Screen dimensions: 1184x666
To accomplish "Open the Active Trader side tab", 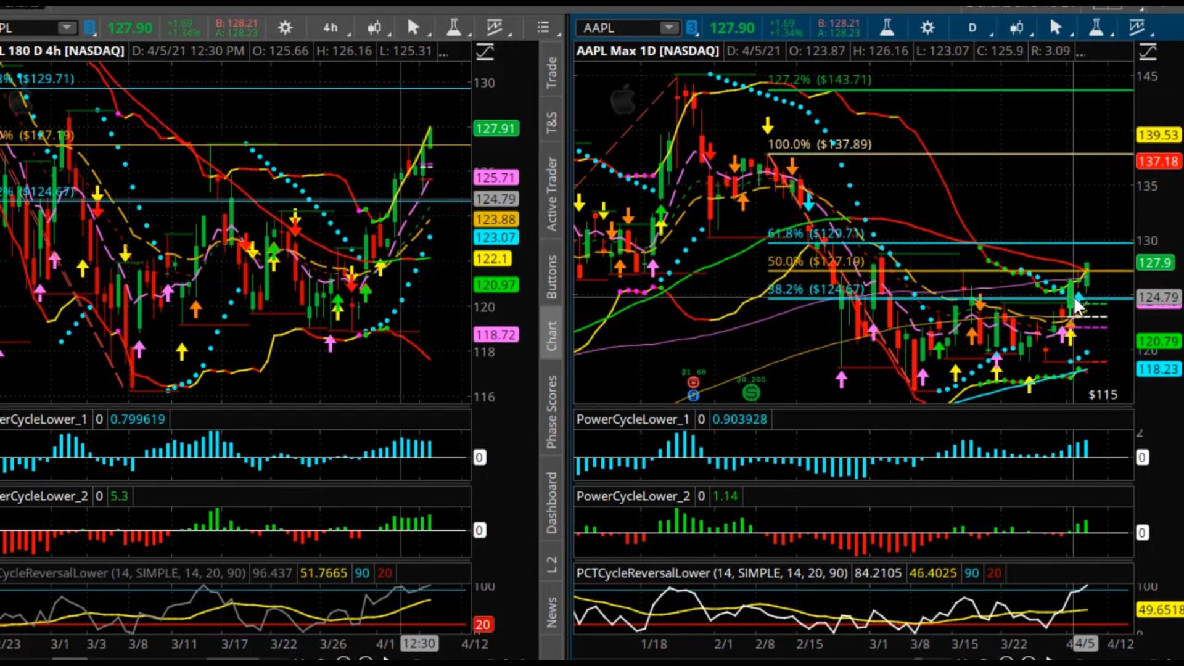I will point(551,194).
